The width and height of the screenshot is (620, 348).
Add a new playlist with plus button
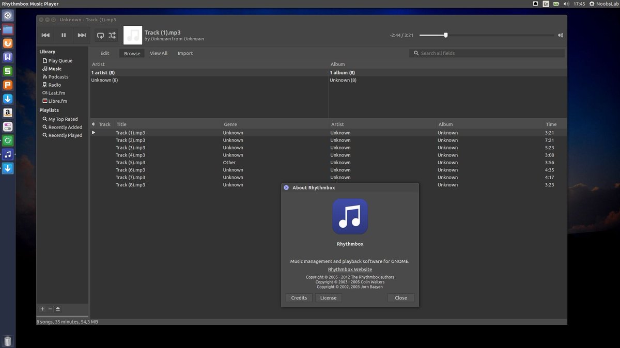coord(42,309)
